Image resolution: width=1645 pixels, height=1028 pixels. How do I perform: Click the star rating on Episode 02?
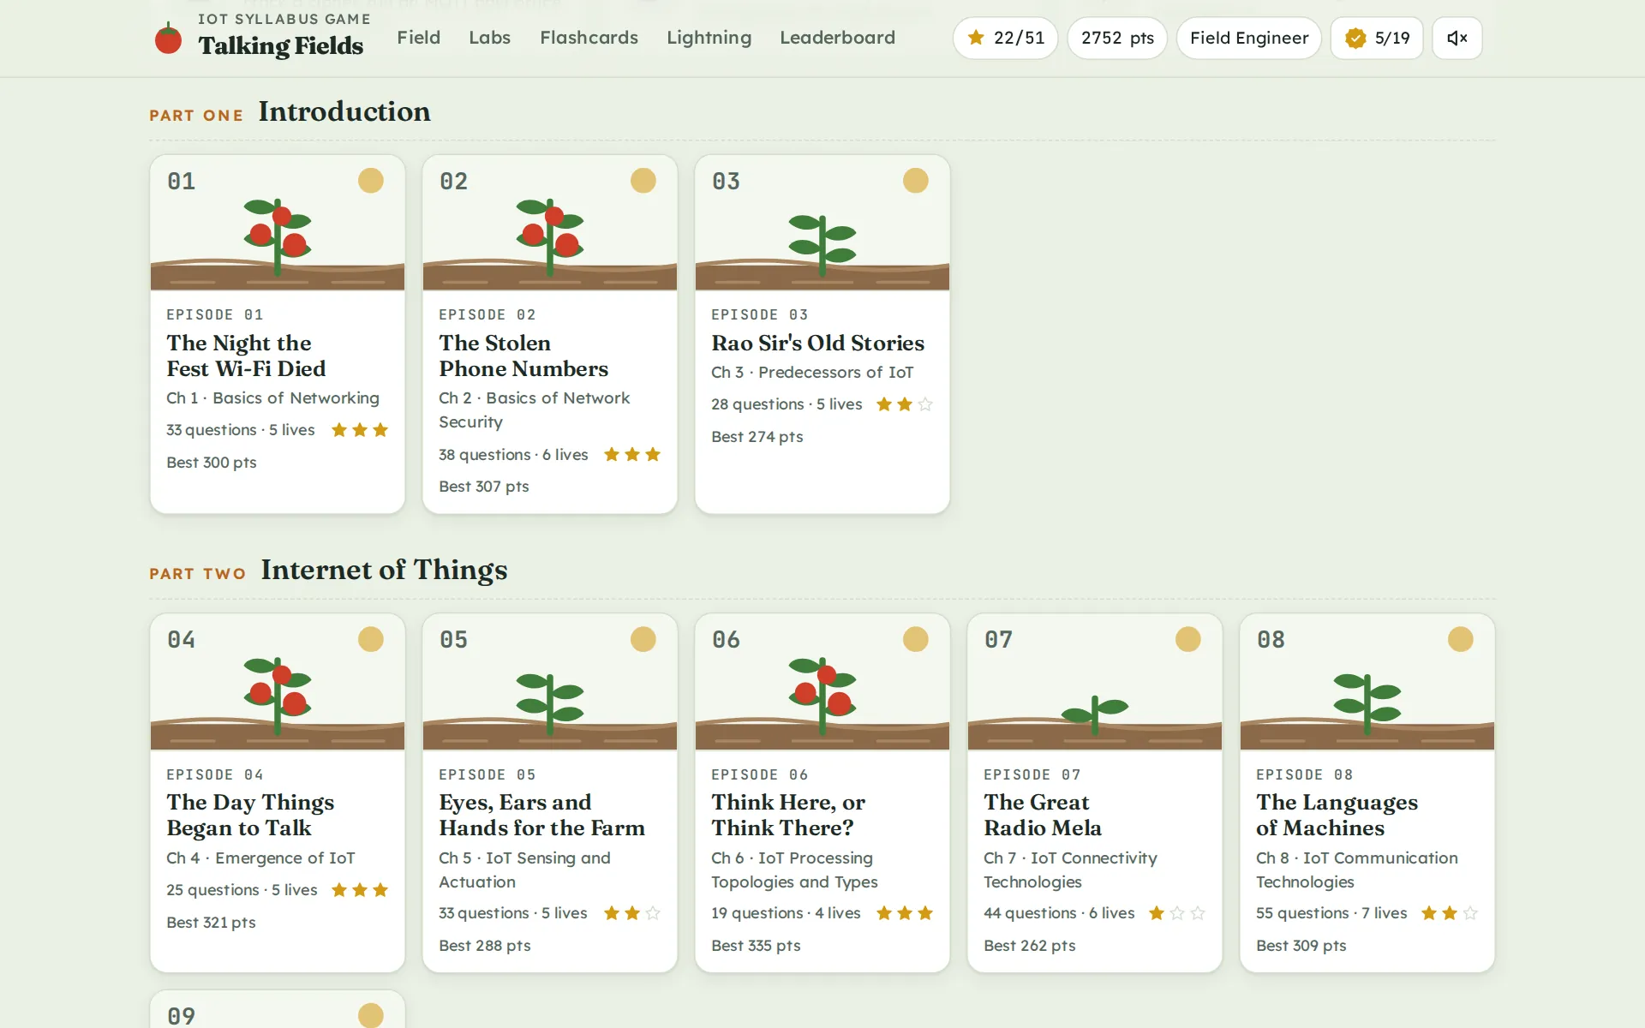pyautogui.click(x=632, y=454)
